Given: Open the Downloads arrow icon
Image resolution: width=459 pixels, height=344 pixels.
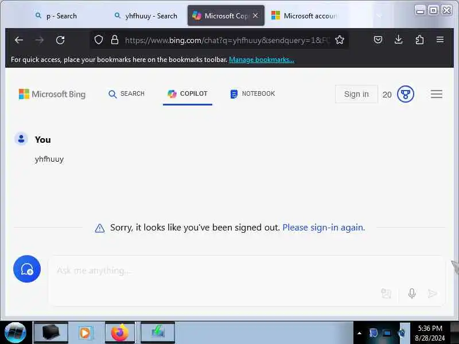Looking at the screenshot, I should click(x=398, y=40).
